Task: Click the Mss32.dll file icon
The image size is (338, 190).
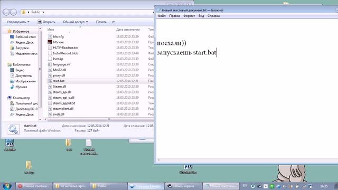Action: pyautogui.click(x=50, y=70)
